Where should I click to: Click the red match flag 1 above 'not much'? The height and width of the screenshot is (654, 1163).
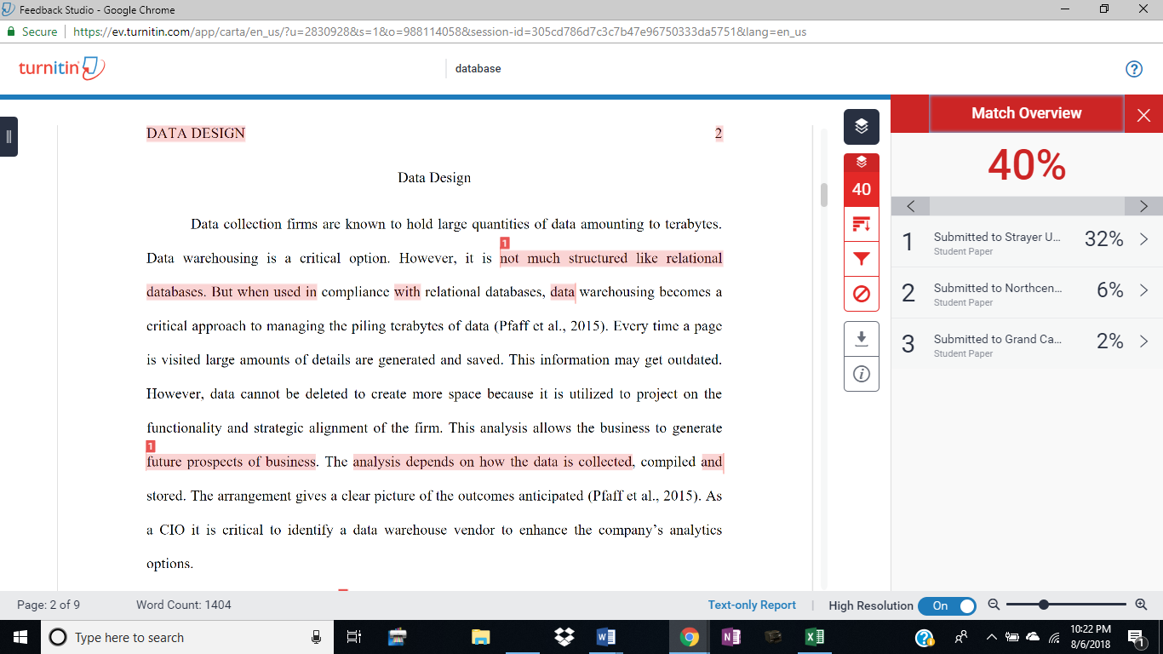tap(504, 244)
